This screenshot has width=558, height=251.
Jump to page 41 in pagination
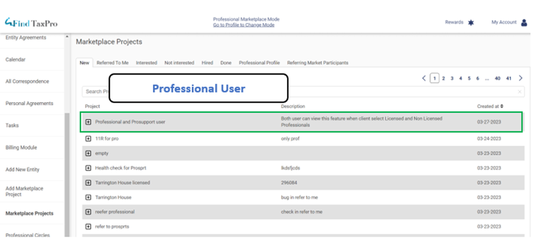(509, 78)
